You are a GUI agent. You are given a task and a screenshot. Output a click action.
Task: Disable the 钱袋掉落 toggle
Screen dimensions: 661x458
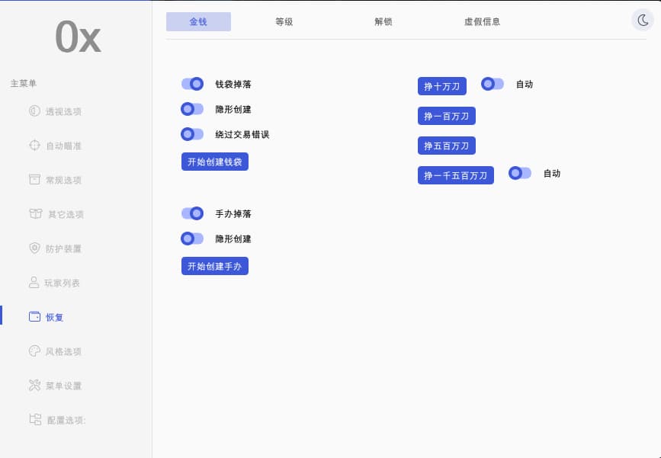click(192, 84)
